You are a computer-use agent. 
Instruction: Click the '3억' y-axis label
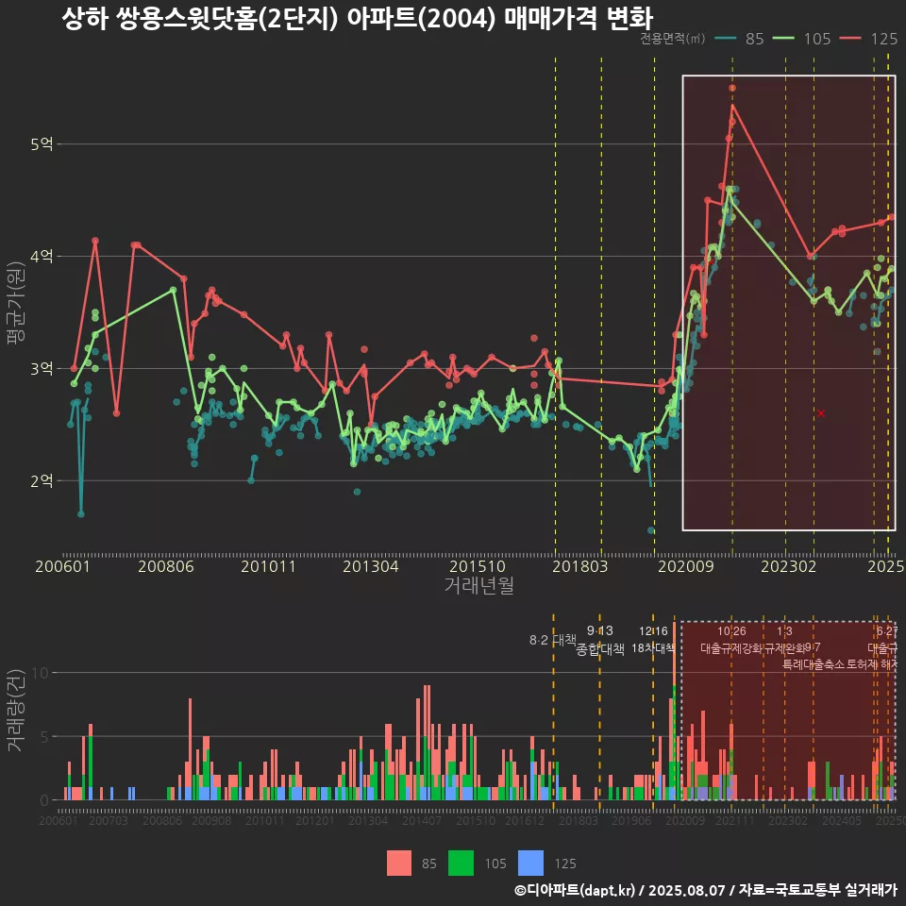point(42,368)
